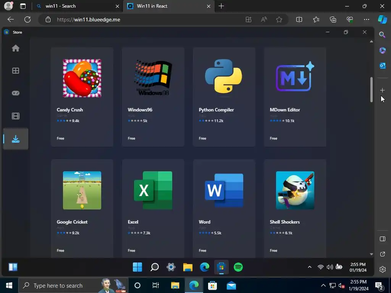Open the Favorites list button
The width and height of the screenshot is (391, 293).
pos(316,19)
